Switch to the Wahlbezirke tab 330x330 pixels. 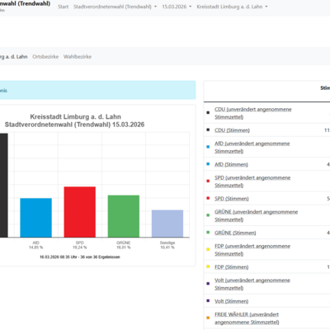click(x=78, y=57)
